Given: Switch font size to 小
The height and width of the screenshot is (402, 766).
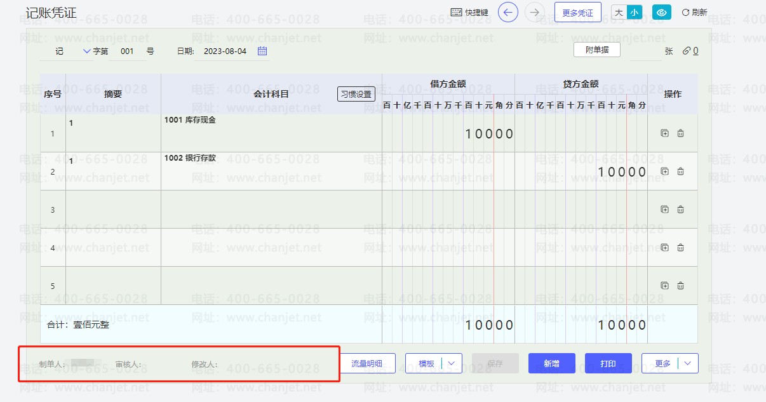Looking at the screenshot, I should click(634, 12).
